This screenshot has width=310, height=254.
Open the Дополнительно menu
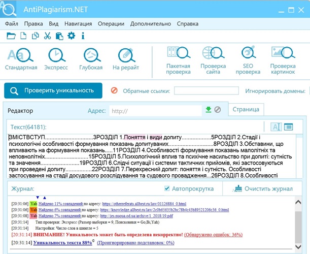click(x=151, y=24)
